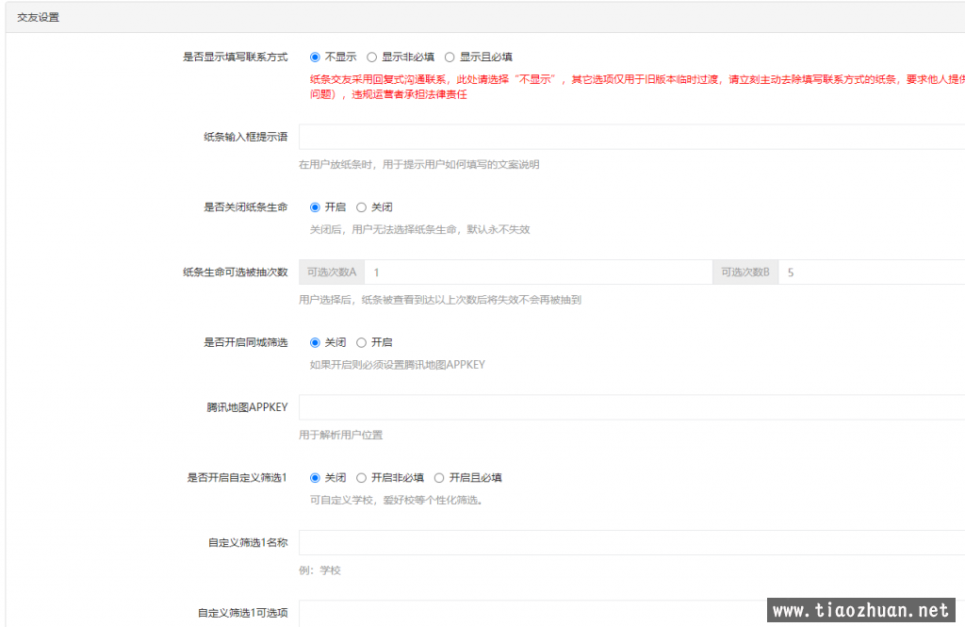
Task: Choose 开启 for 是否关闭纸条生命
Action: click(315, 207)
